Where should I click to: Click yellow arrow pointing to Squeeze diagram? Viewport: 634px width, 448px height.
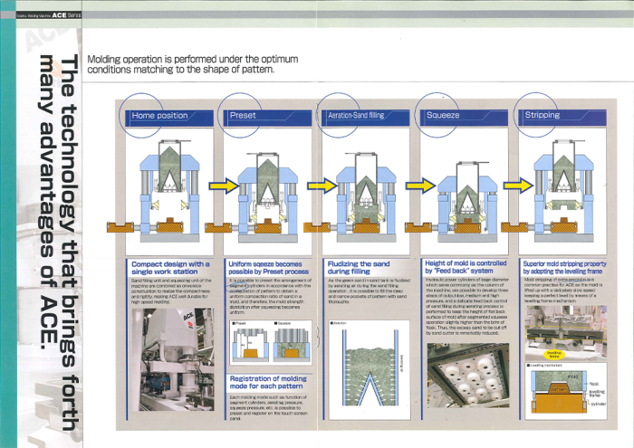420,186
